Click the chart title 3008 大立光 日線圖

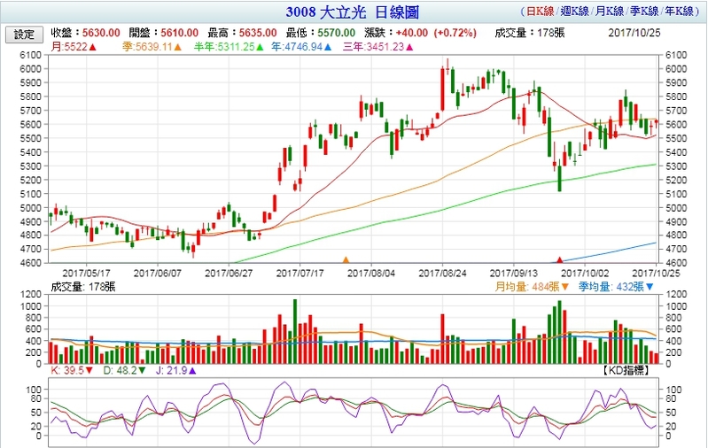(351, 12)
